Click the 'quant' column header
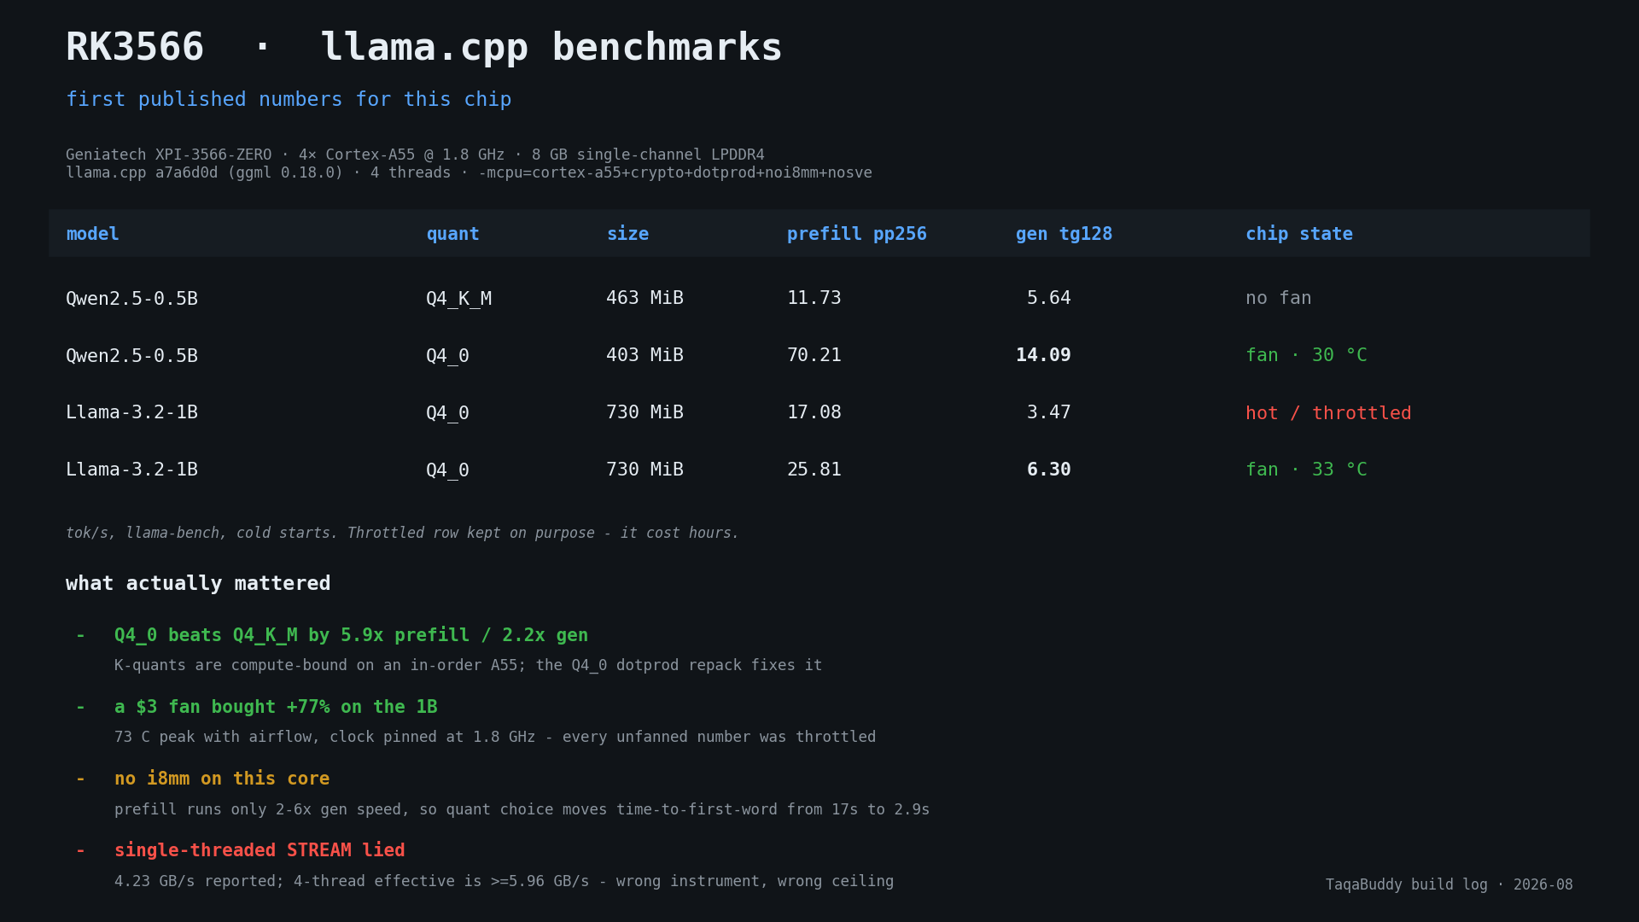This screenshot has height=922, width=1639. pyautogui.click(x=452, y=234)
